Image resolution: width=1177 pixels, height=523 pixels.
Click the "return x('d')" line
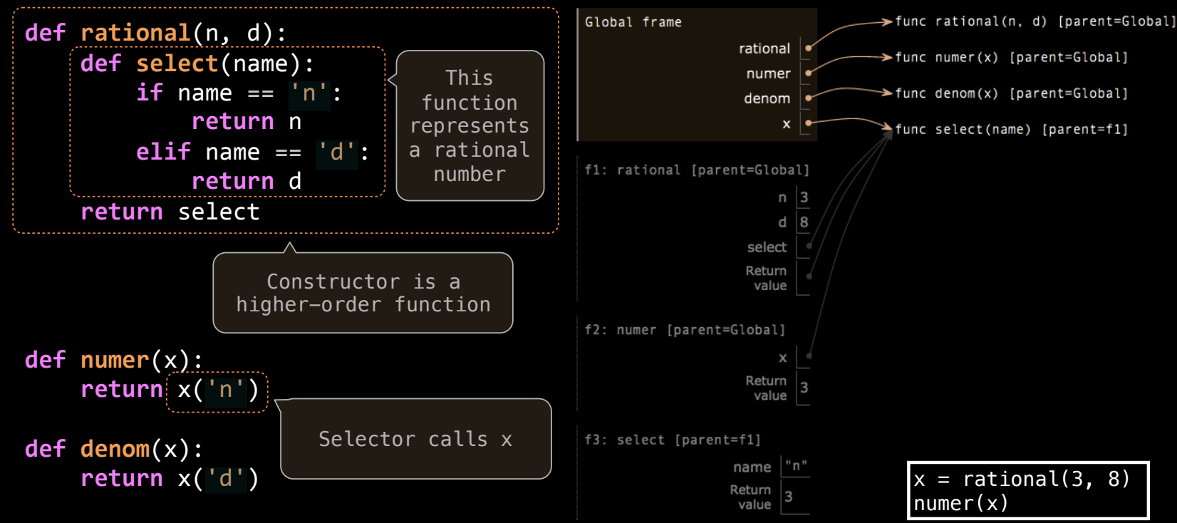170,478
